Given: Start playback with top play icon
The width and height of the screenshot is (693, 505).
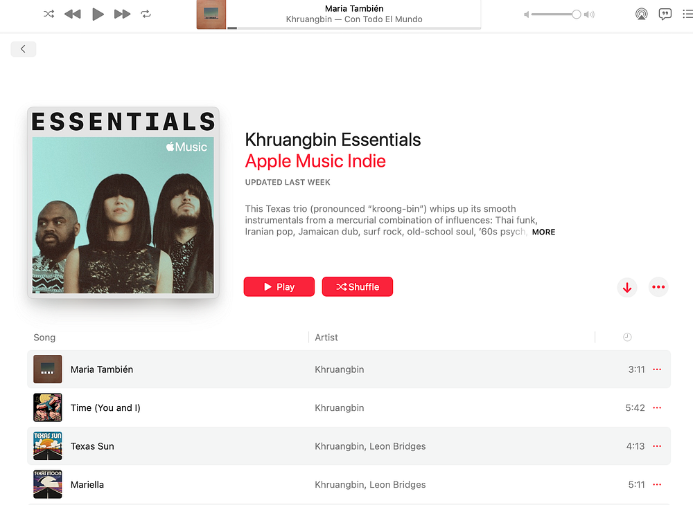Looking at the screenshot, I should coord(98,14).
